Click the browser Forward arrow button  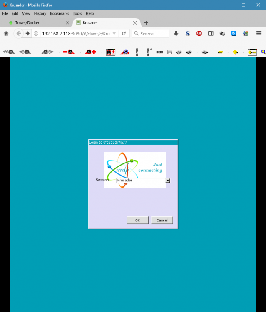(x=27, y=33)
